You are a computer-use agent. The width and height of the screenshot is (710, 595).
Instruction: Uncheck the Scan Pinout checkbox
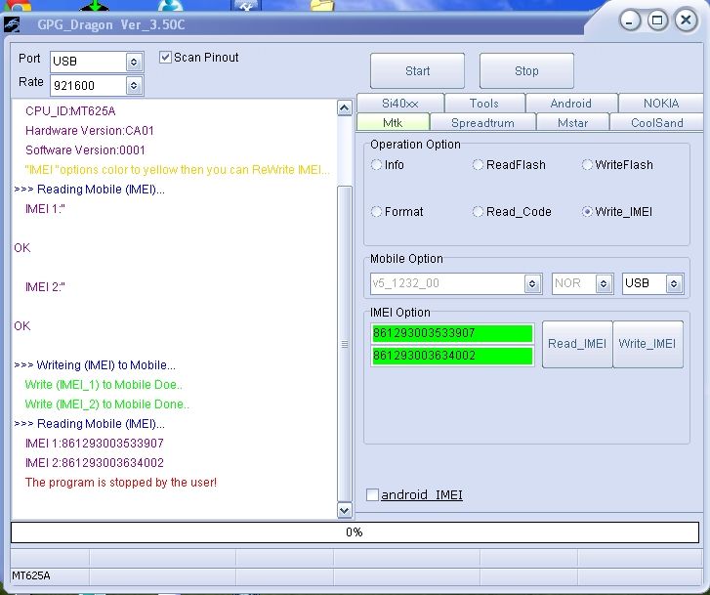pos(166,58)
